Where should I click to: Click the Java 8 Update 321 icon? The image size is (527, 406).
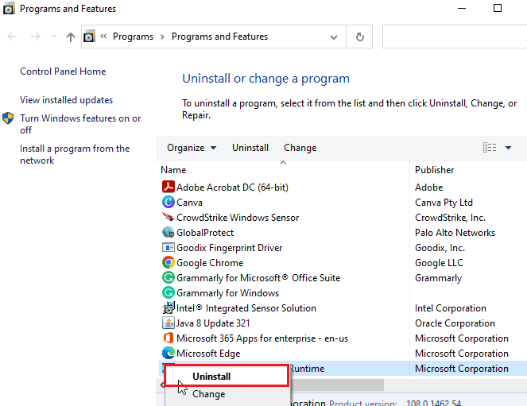pos(168,323)
